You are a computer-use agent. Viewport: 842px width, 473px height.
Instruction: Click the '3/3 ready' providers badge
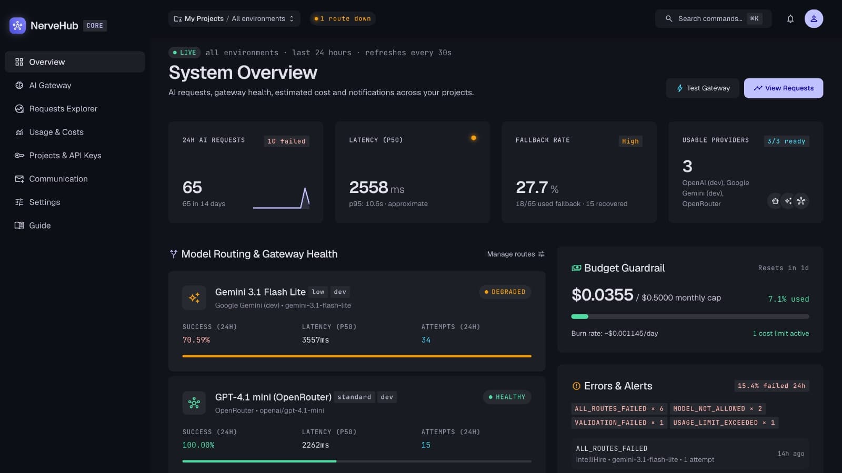(786, 141)
